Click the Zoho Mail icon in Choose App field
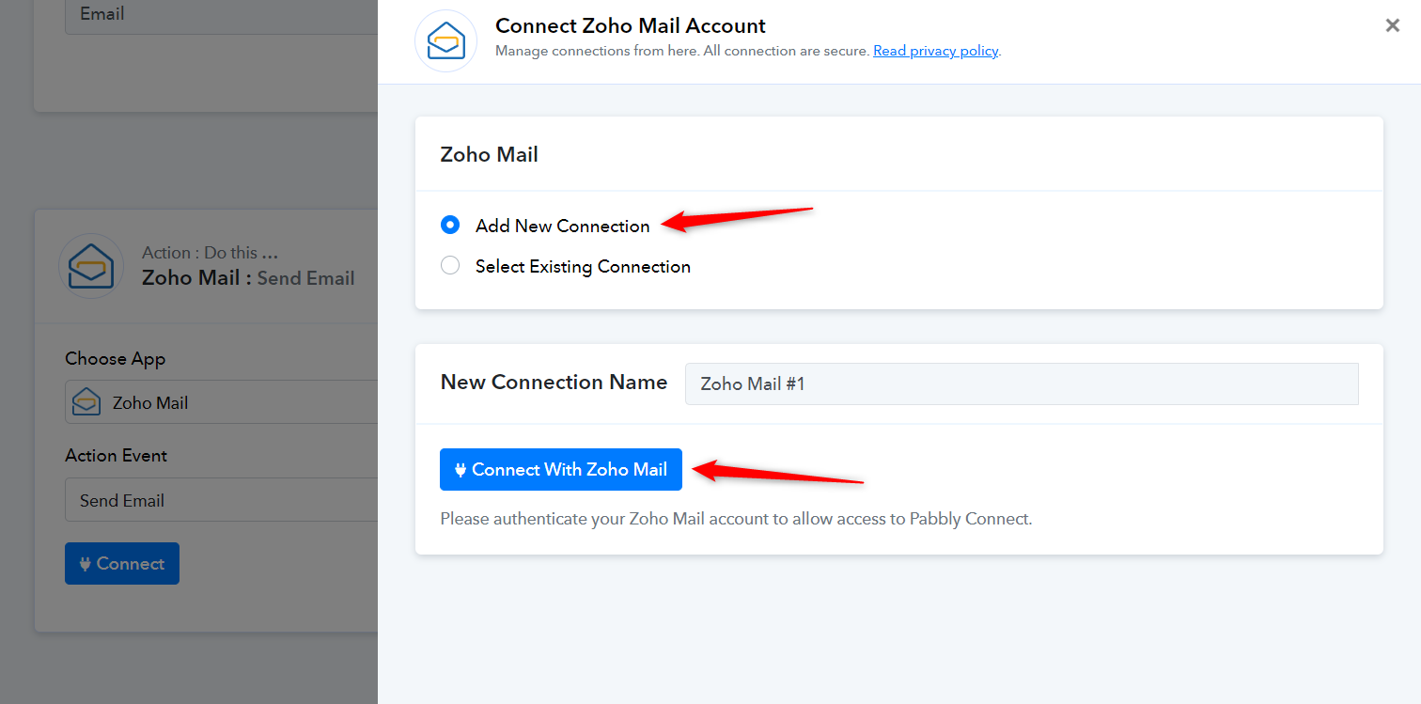 (x=86, y=402)
